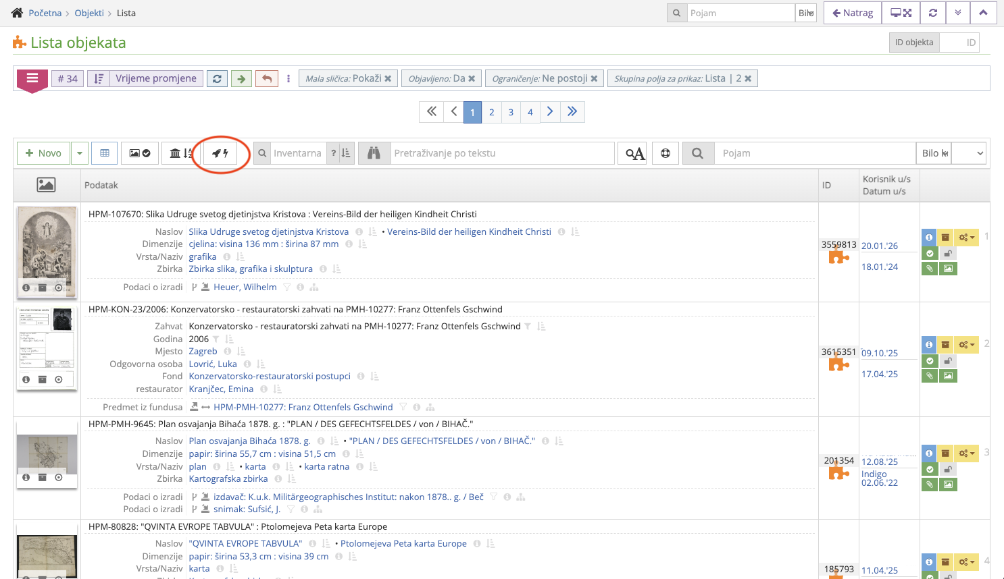Click the Pojam field in the list toolbar
1004x579 pixels.
pos(815,153)
